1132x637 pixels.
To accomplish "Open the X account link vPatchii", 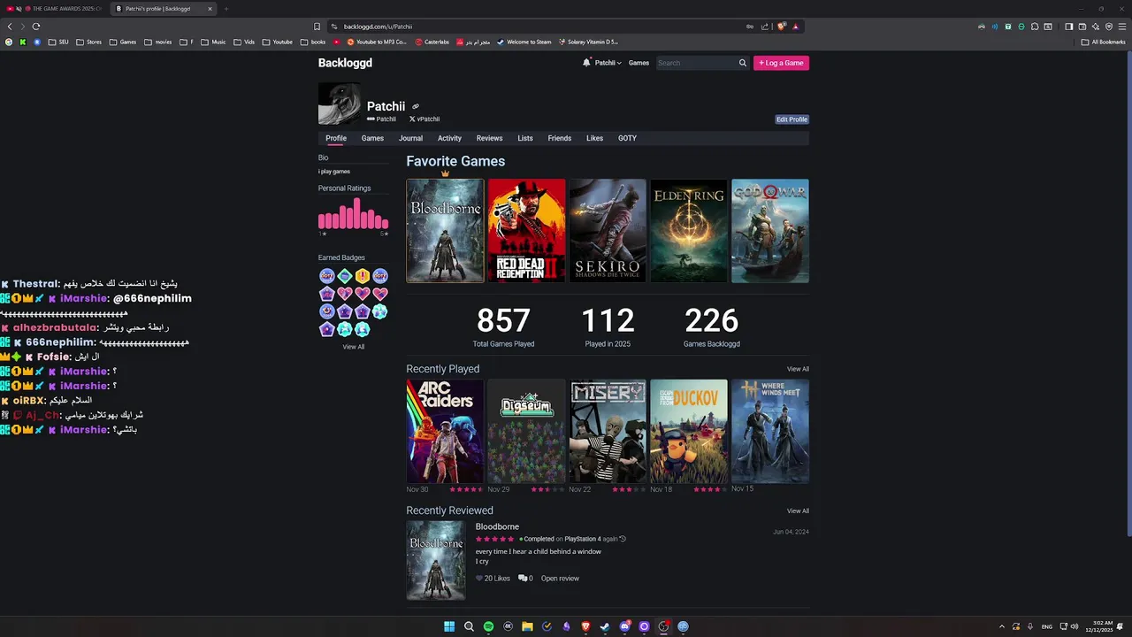I will [x=424, y=119].
